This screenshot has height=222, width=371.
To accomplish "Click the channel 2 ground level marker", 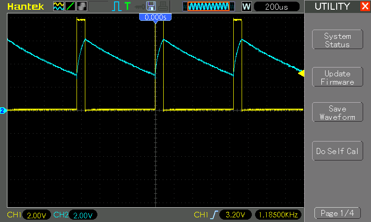I will click(x=3, y=111).
